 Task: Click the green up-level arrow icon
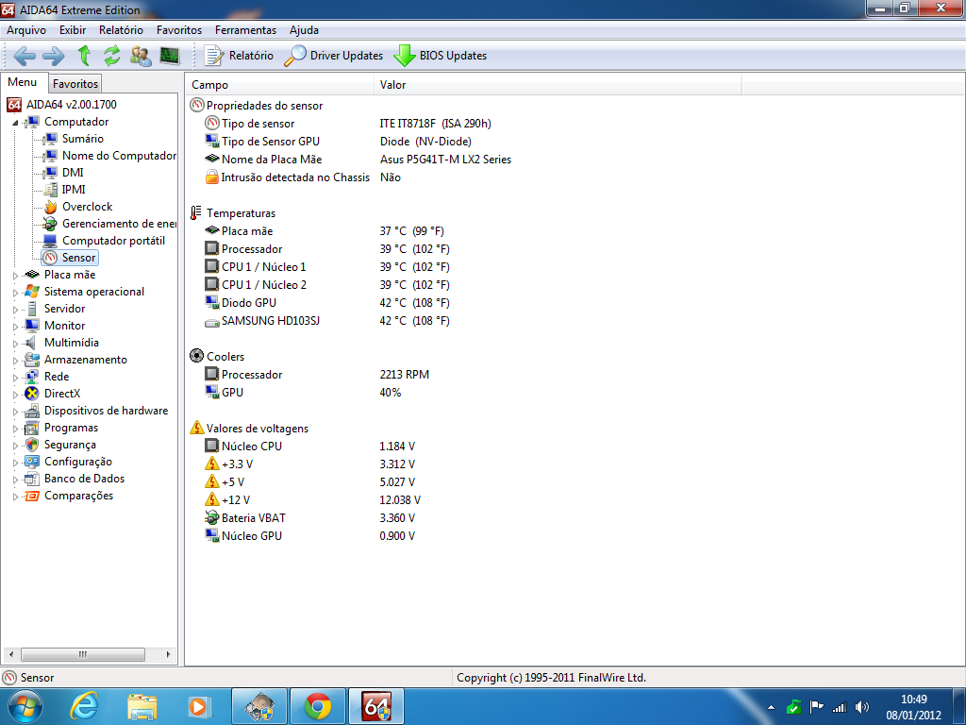pyautogui.click(x=84, y=56)
